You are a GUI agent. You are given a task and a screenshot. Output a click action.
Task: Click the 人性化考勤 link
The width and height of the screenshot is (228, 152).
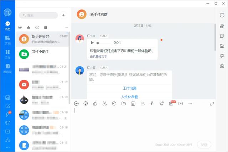click(129, 96)
